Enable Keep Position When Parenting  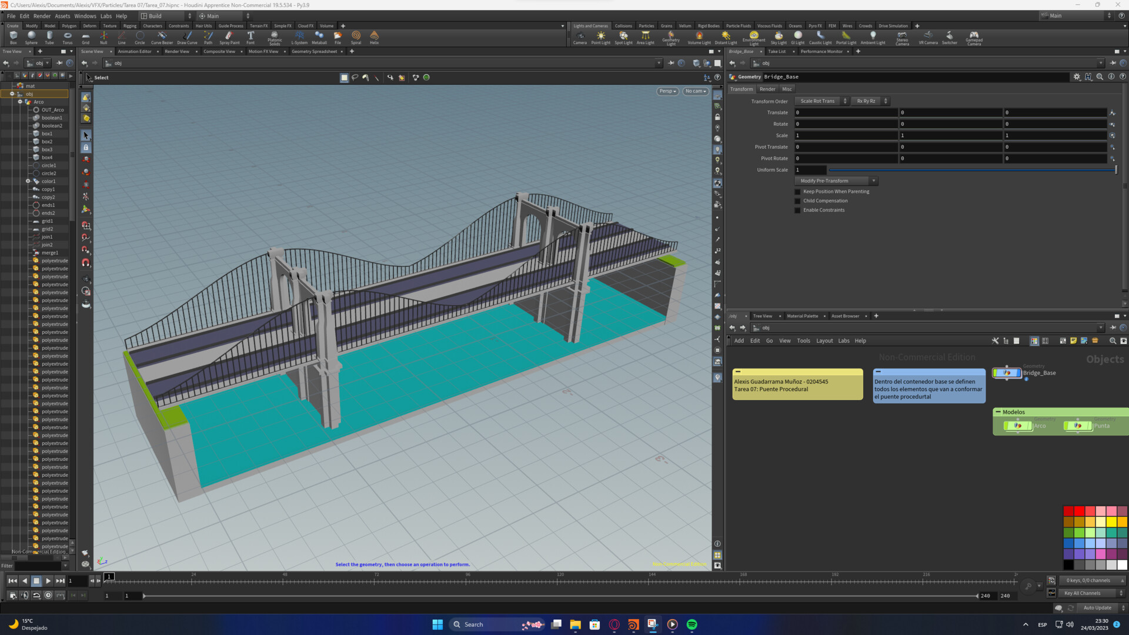click(x=798, y=191)
